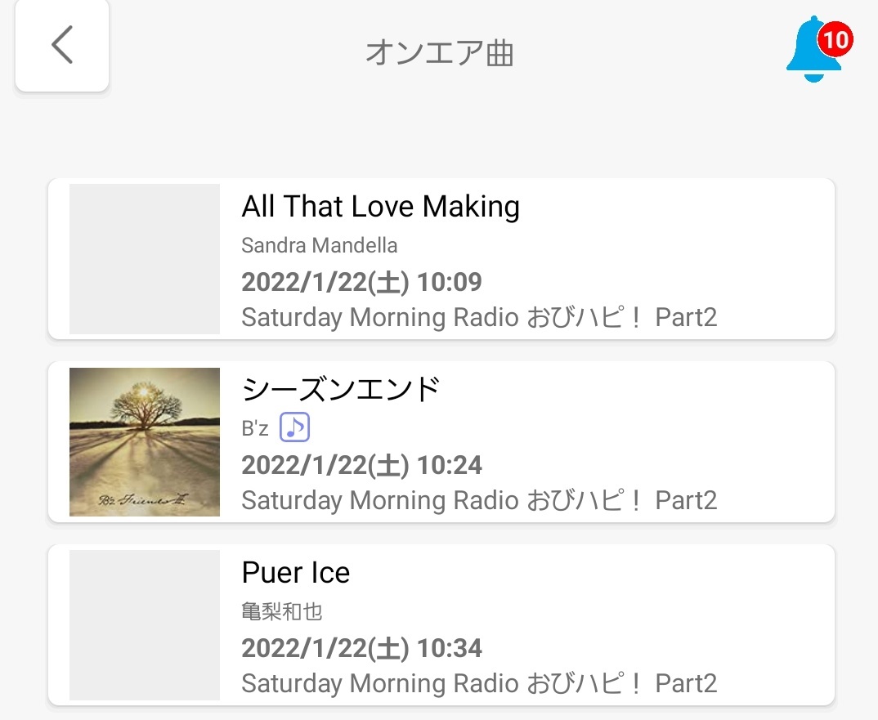
Task: Select the song Puer Ice
Action: [296, 572]
